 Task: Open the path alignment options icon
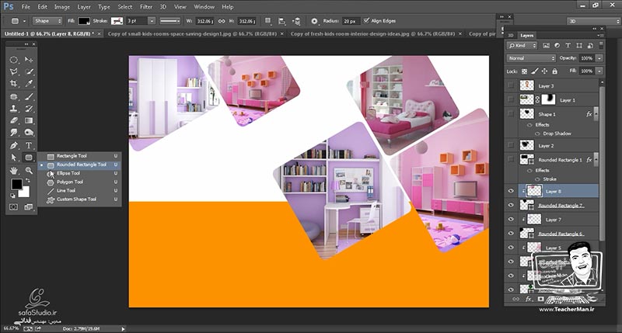(x=281, y=21)
